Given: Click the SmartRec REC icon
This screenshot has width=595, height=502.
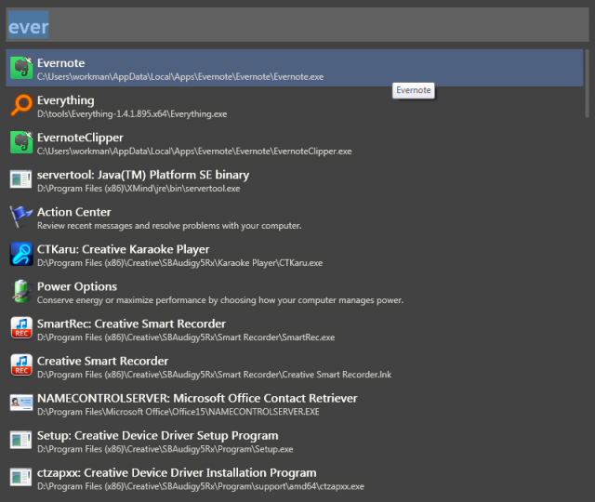Looking at the screenshot, I should pos(21,328).
